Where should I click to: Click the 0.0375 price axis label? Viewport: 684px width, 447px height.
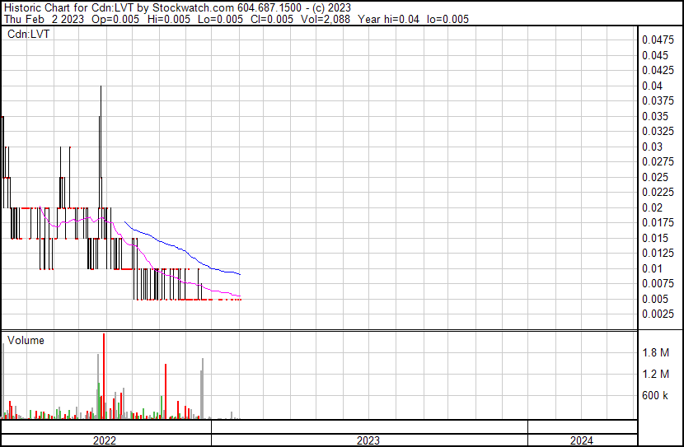658,100
